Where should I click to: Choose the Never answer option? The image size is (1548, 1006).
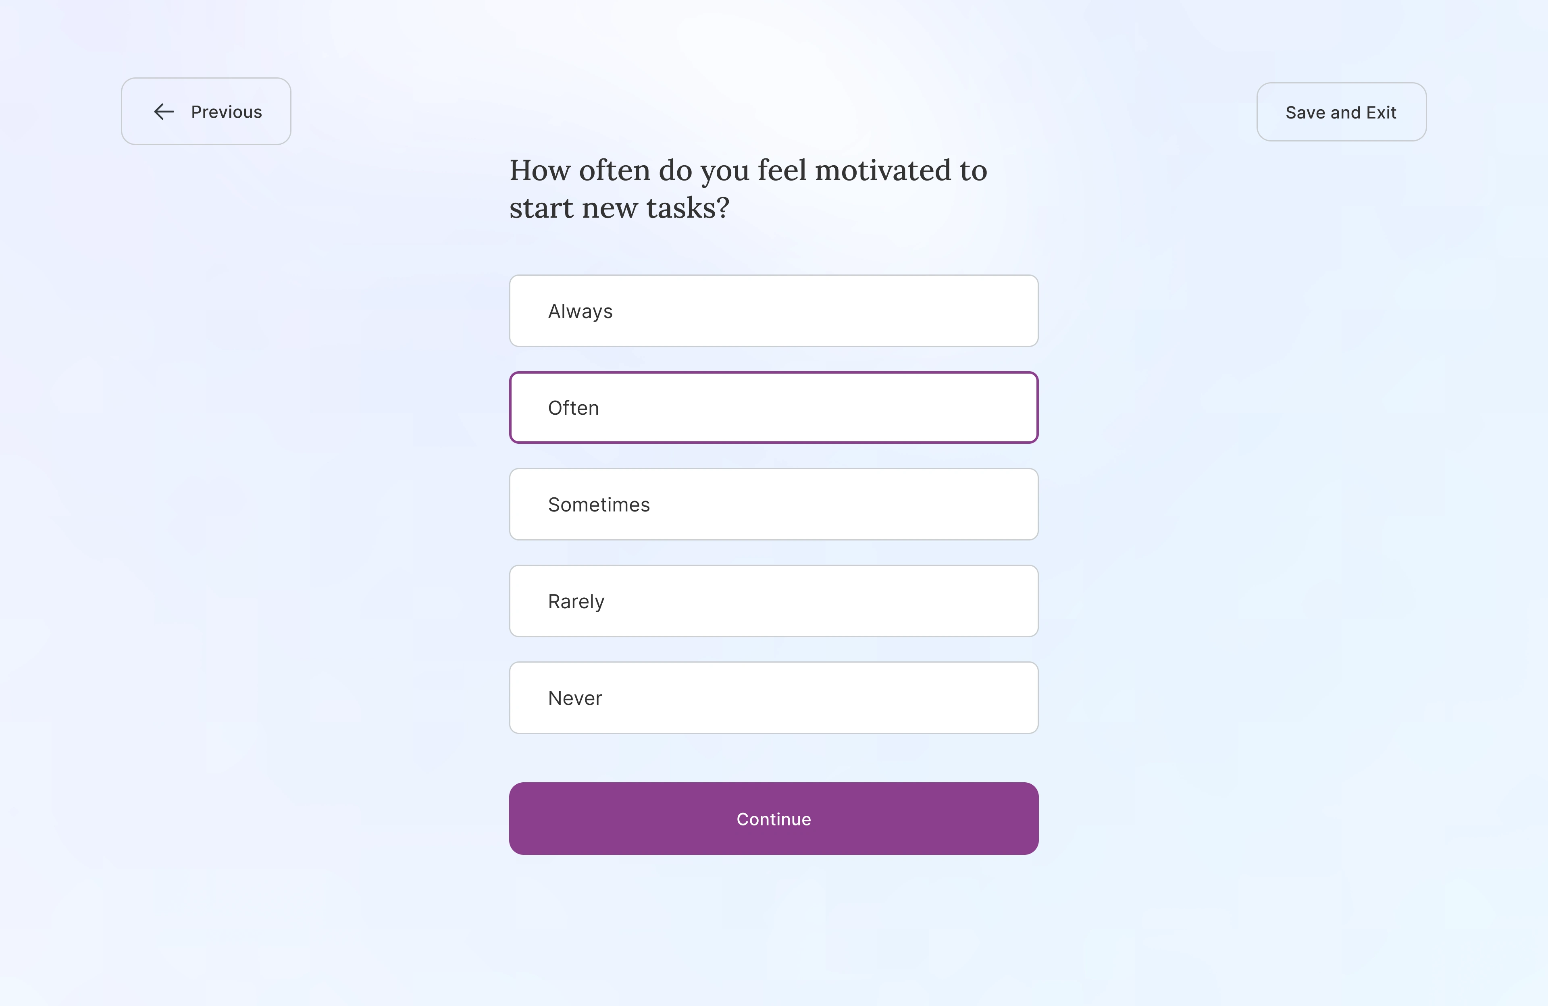coord(773,698)
